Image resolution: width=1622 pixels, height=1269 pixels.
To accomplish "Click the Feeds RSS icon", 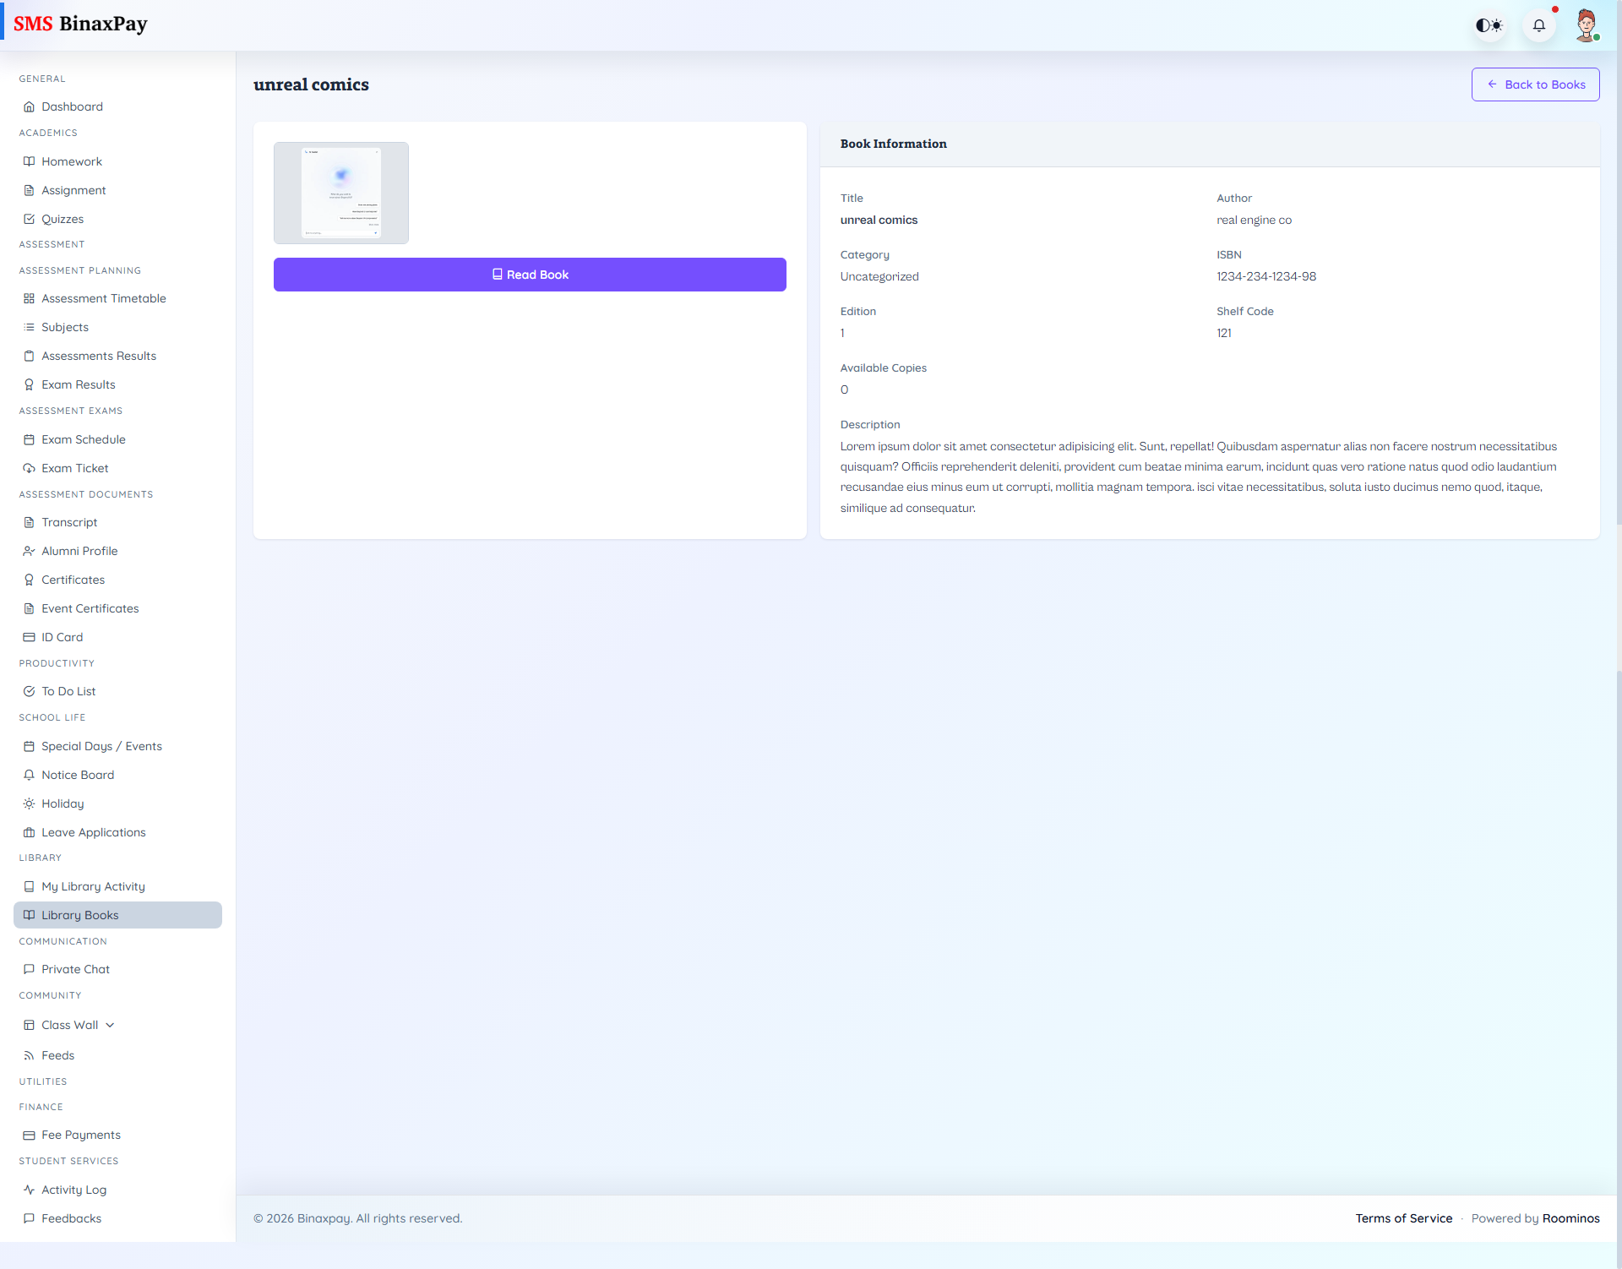I will (x=29, y=1055).
